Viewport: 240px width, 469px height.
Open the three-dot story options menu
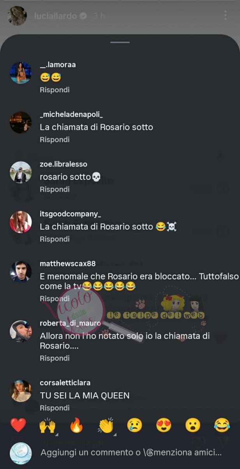(x=225, y=16)
